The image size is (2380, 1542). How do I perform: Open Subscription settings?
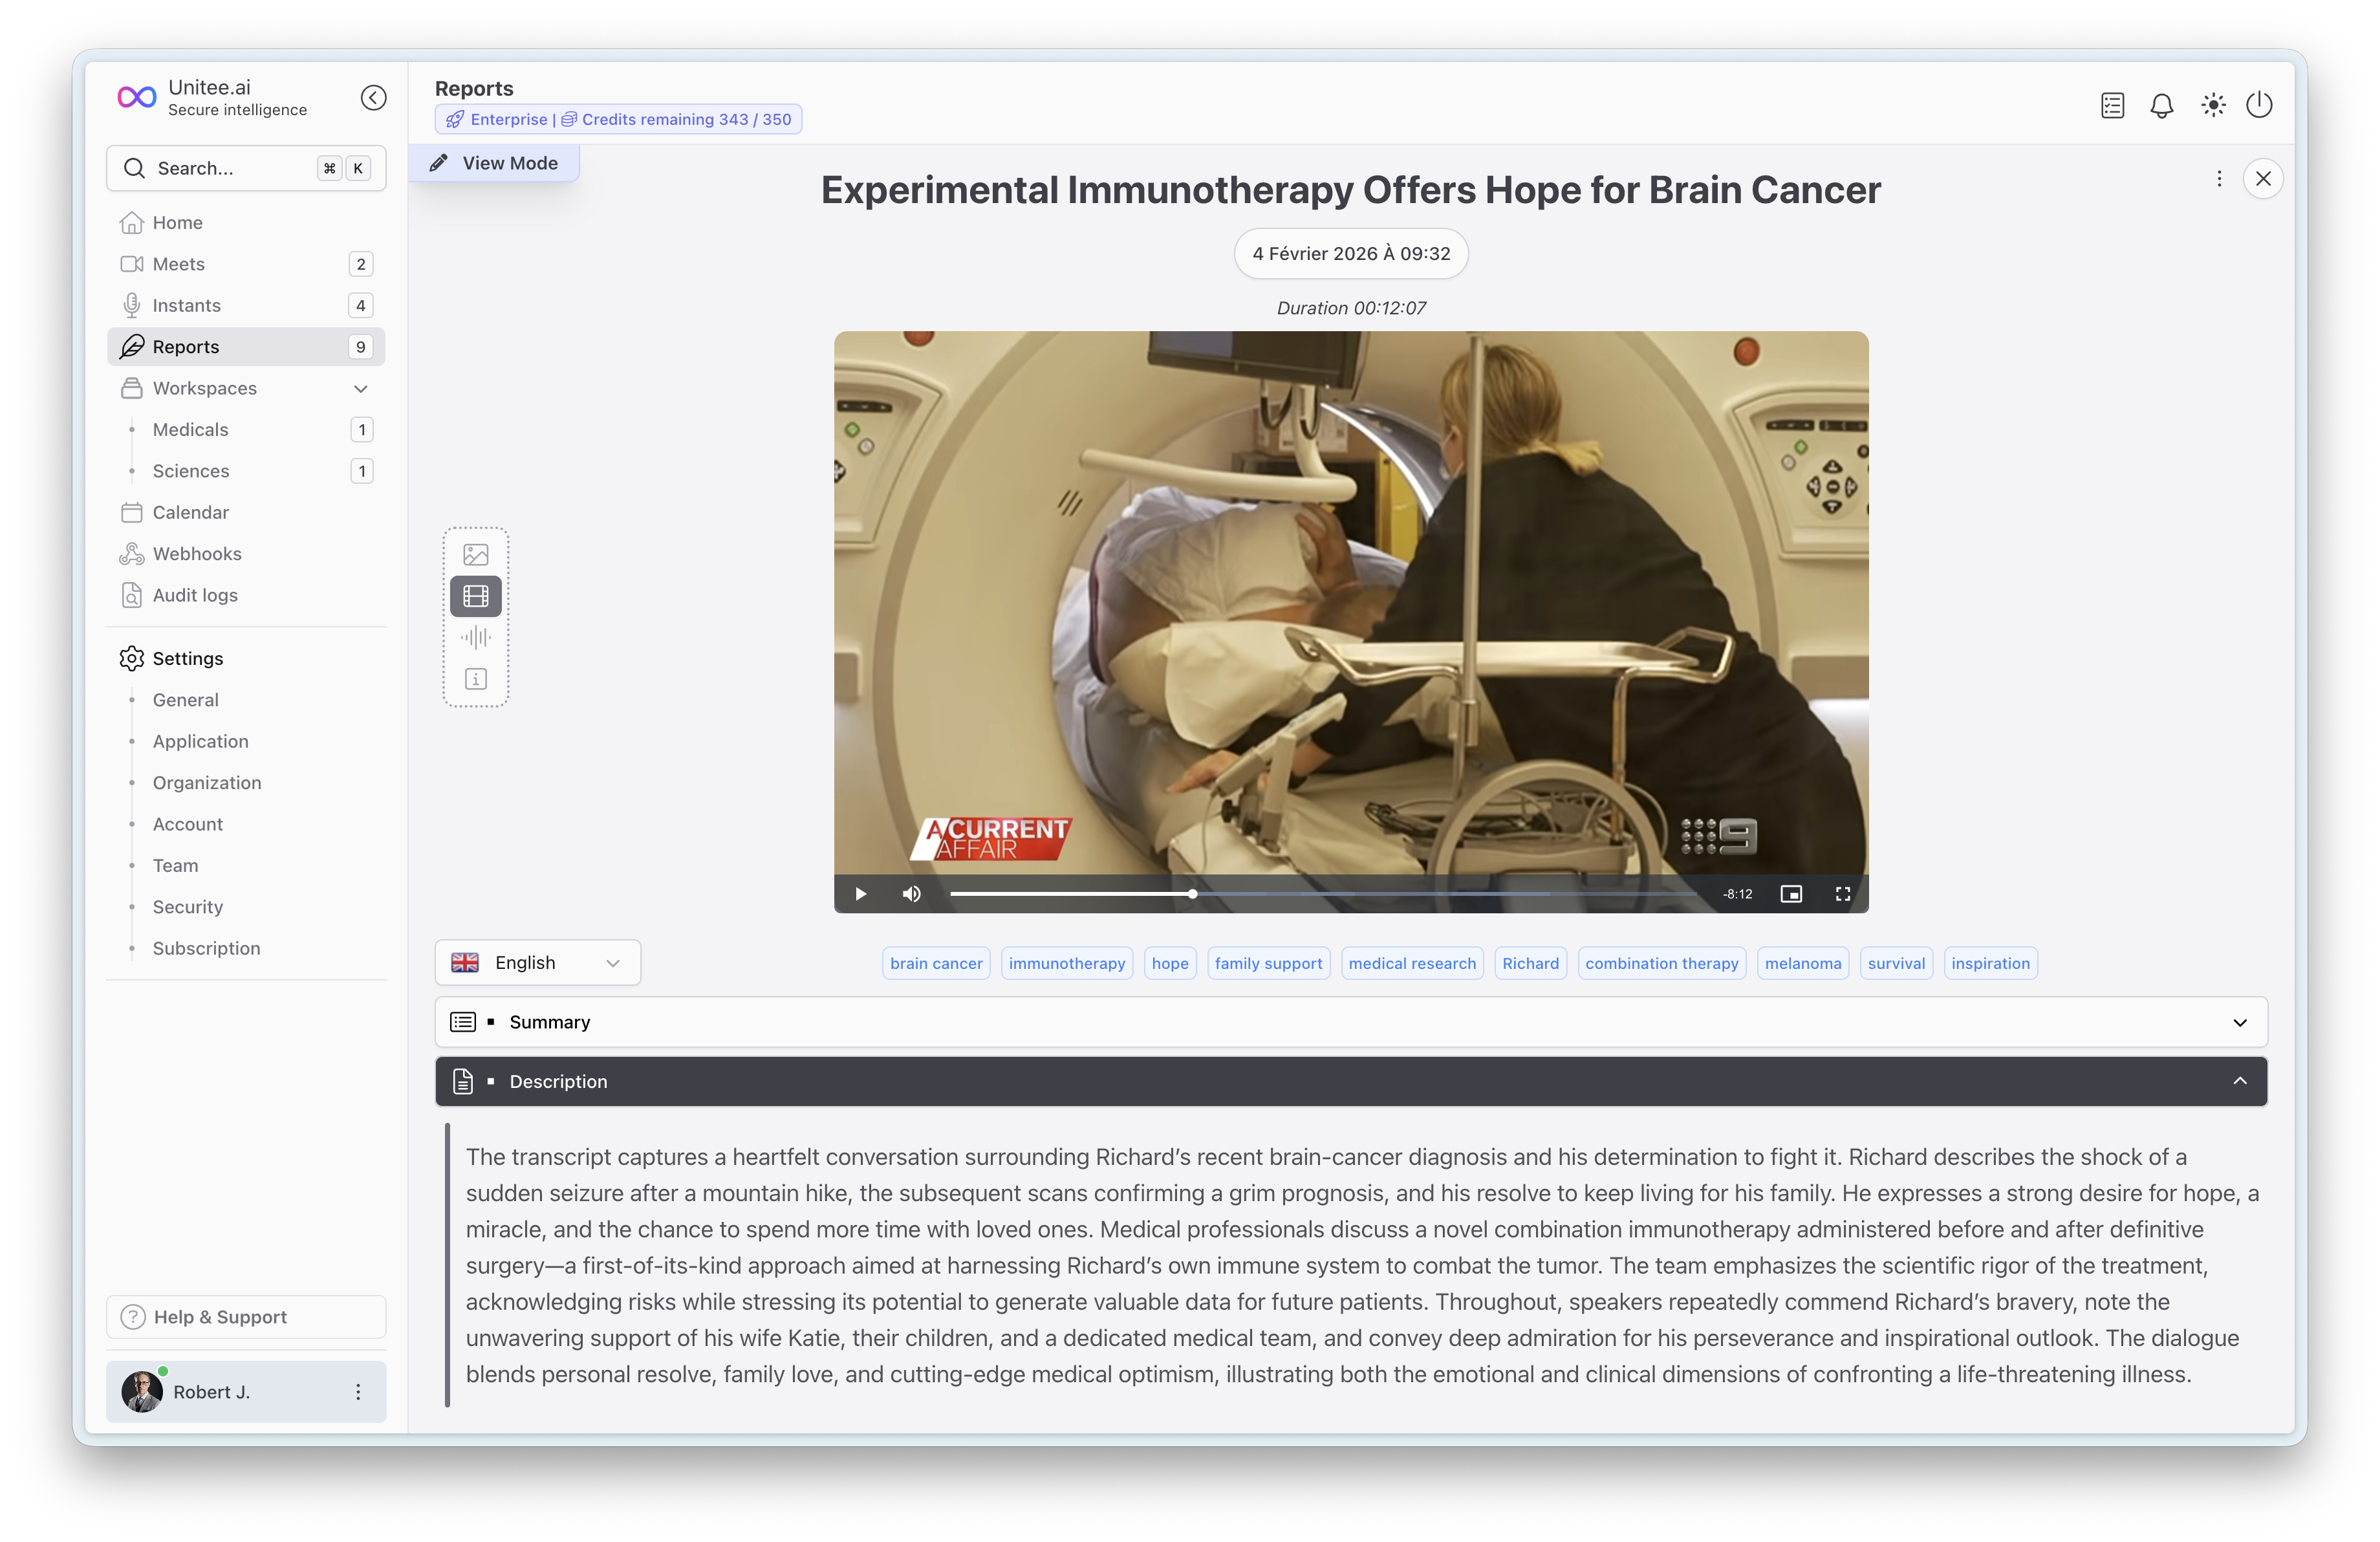(207, 948)
